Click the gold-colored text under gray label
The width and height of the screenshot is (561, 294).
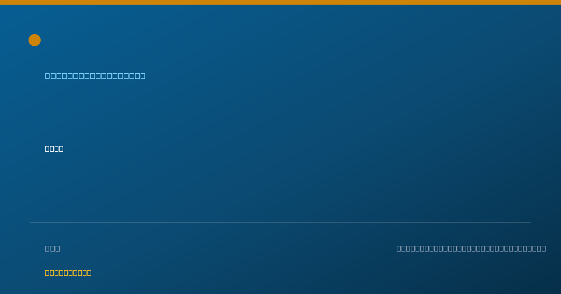pos(68,273)
